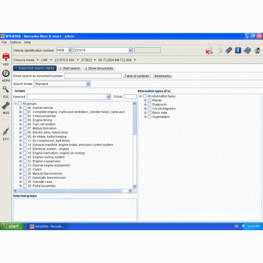Open the Keyword dropdown arrow
263x263 pixels.
[x=109, y=97]
